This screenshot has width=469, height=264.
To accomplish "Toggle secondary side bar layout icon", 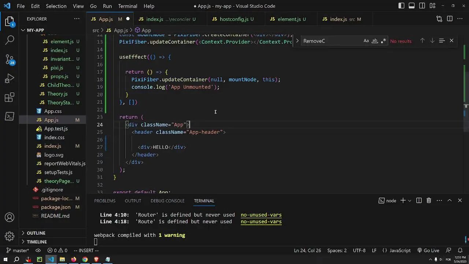I will pos(422,6).
